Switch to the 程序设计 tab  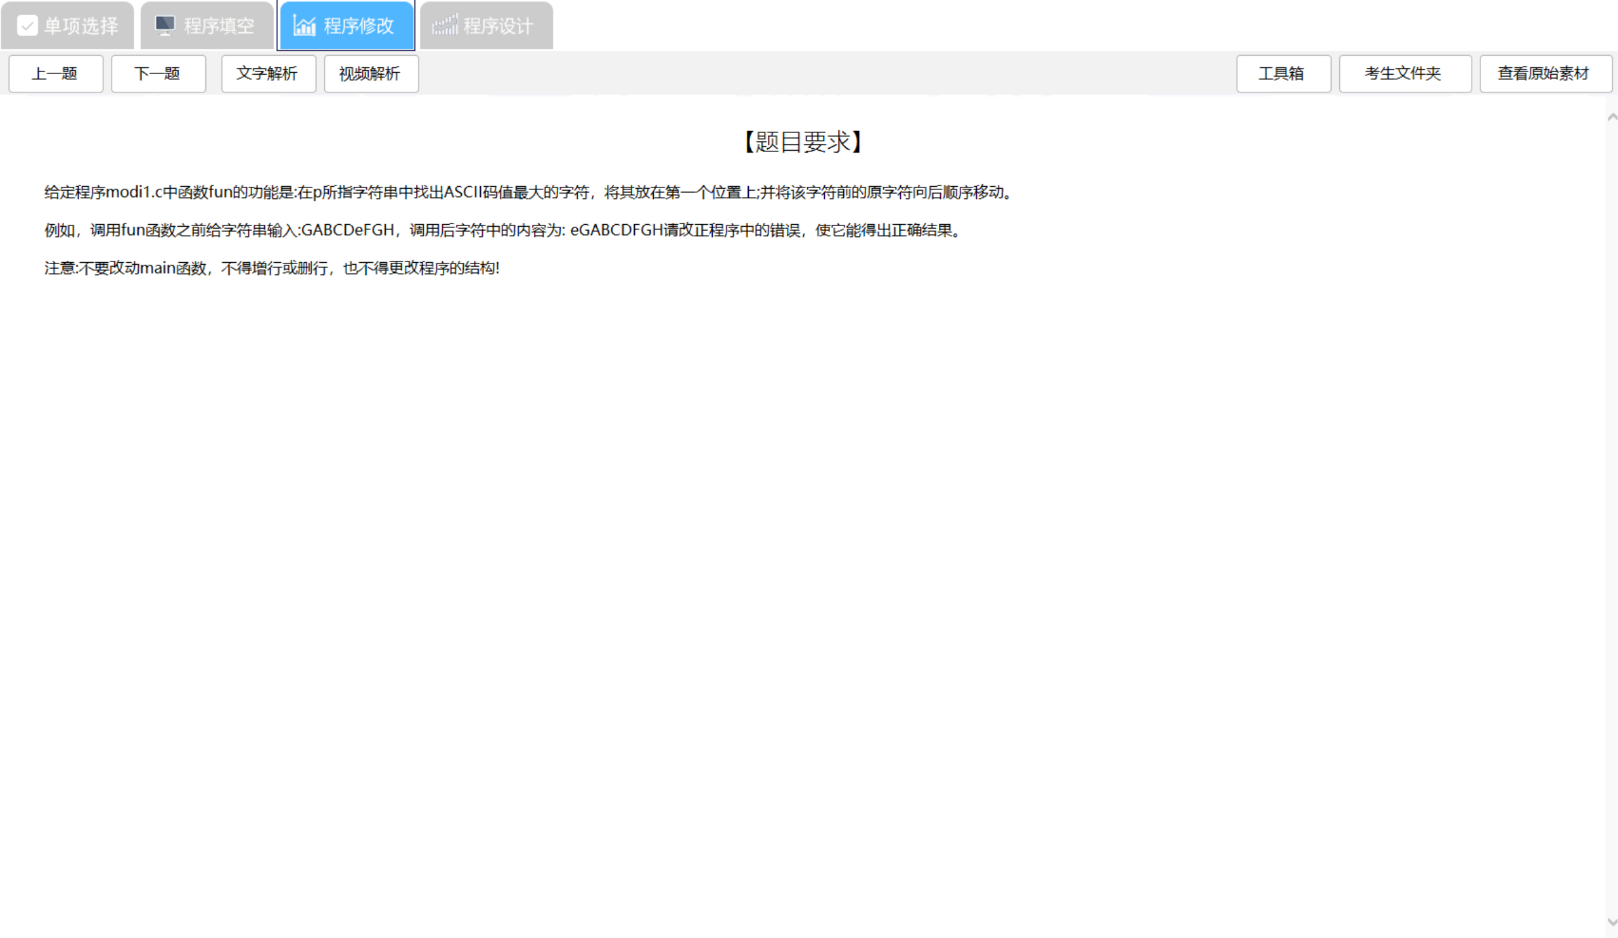tap(486, 25)
